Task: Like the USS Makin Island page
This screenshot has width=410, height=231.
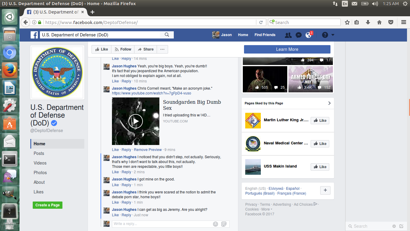Action: click(320, 167)
